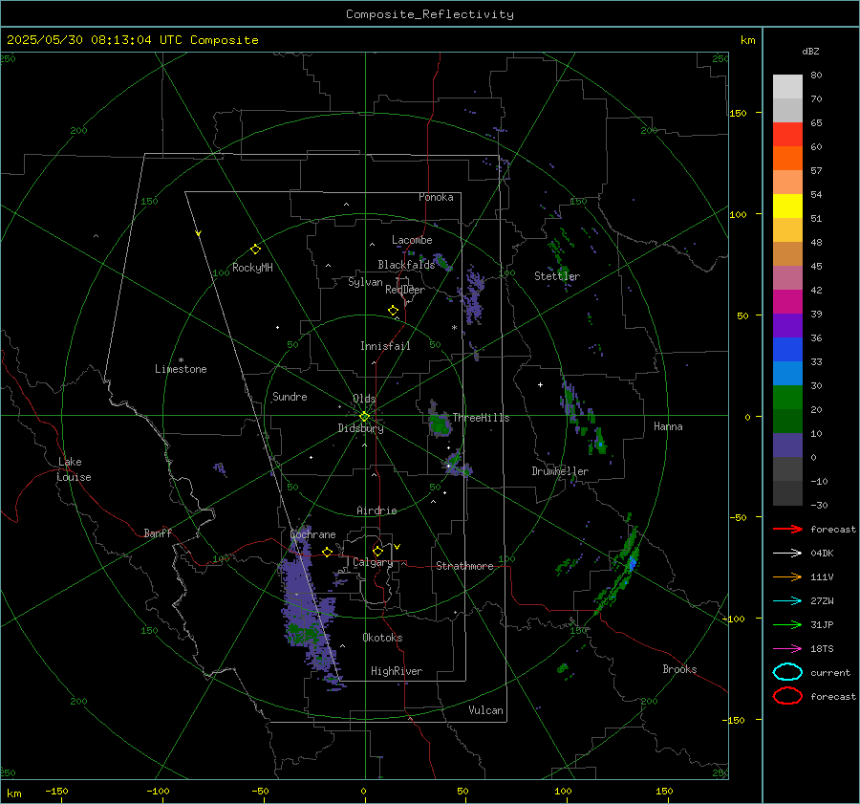
Task: Click the red forecast ellipse icon
Action: click(787, 696)
